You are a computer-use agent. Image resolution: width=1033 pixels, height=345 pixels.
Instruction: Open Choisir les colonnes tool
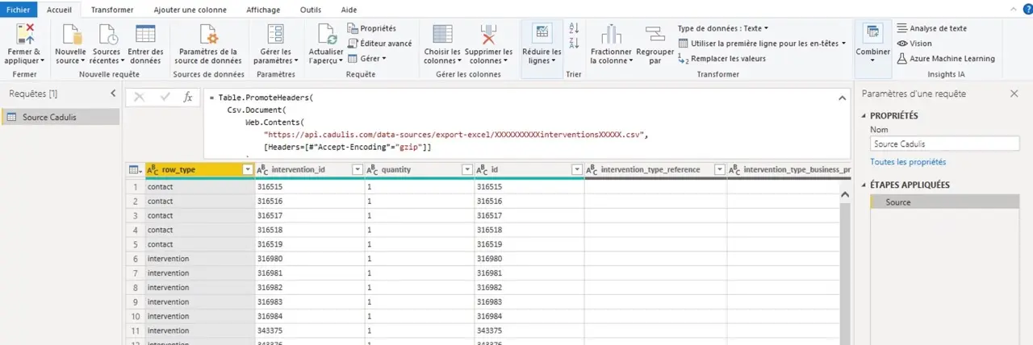coord(441,35)
